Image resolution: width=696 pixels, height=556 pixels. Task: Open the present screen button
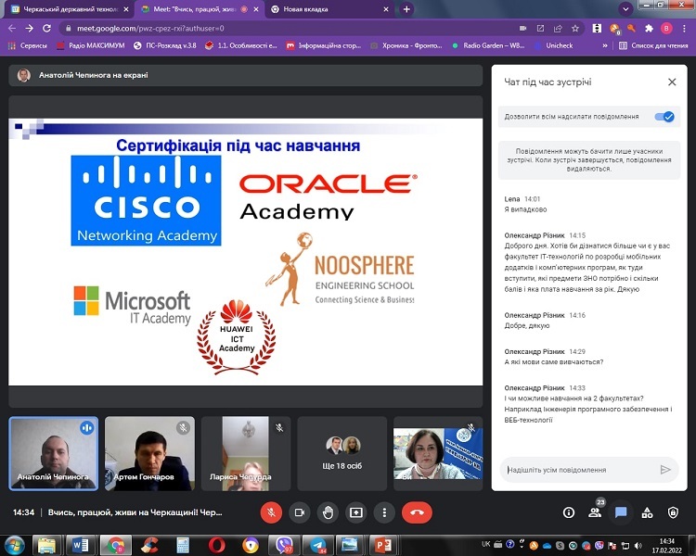[x=356, y=512]
